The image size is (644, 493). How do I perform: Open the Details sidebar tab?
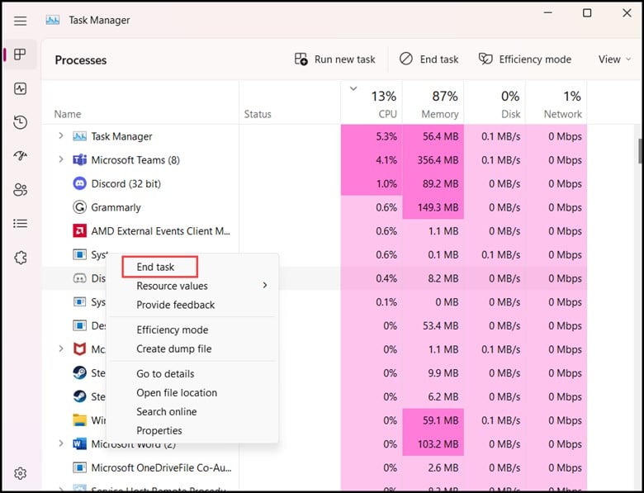20,224
